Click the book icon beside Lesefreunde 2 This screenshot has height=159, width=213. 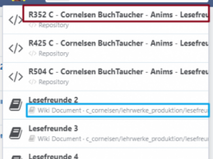click(15, 105)
